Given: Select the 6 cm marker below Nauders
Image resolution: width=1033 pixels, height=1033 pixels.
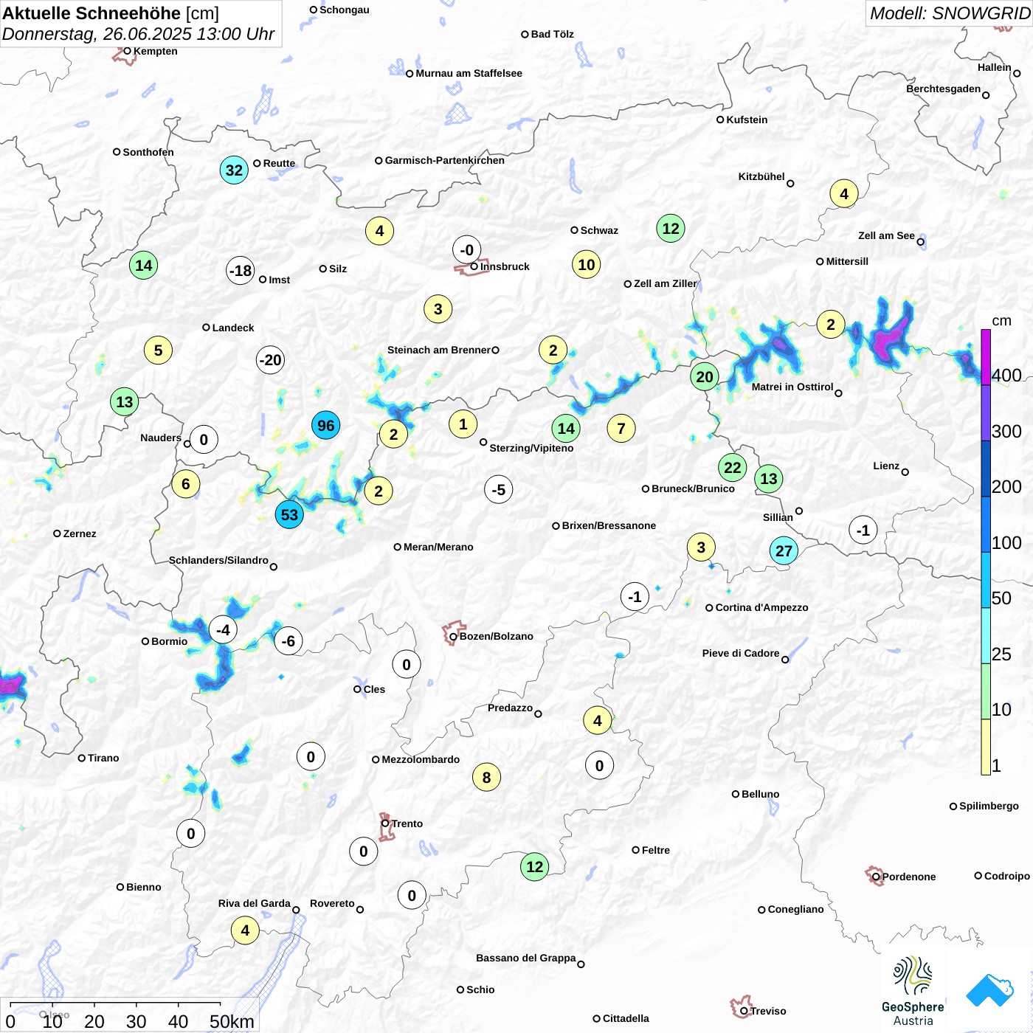Looking at the screenshot, I should (x=186, y=484).
